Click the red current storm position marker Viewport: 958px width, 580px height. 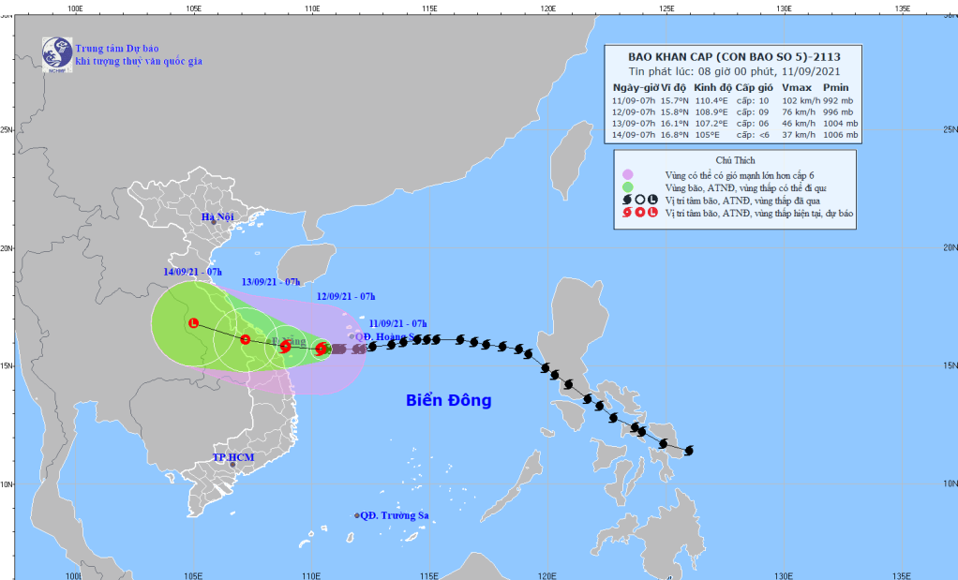321,349
